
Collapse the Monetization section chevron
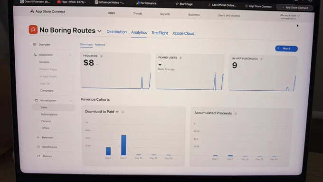[x=71, y=101]
